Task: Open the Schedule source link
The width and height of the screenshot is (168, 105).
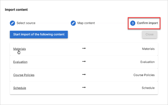Action: (20, 88)
